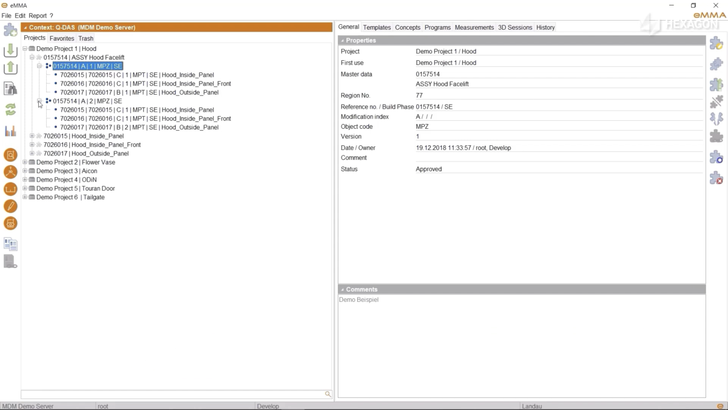Click the green refresh arrows icon
The height and width of the screenshot is (410, 728).
click(10, 109)
